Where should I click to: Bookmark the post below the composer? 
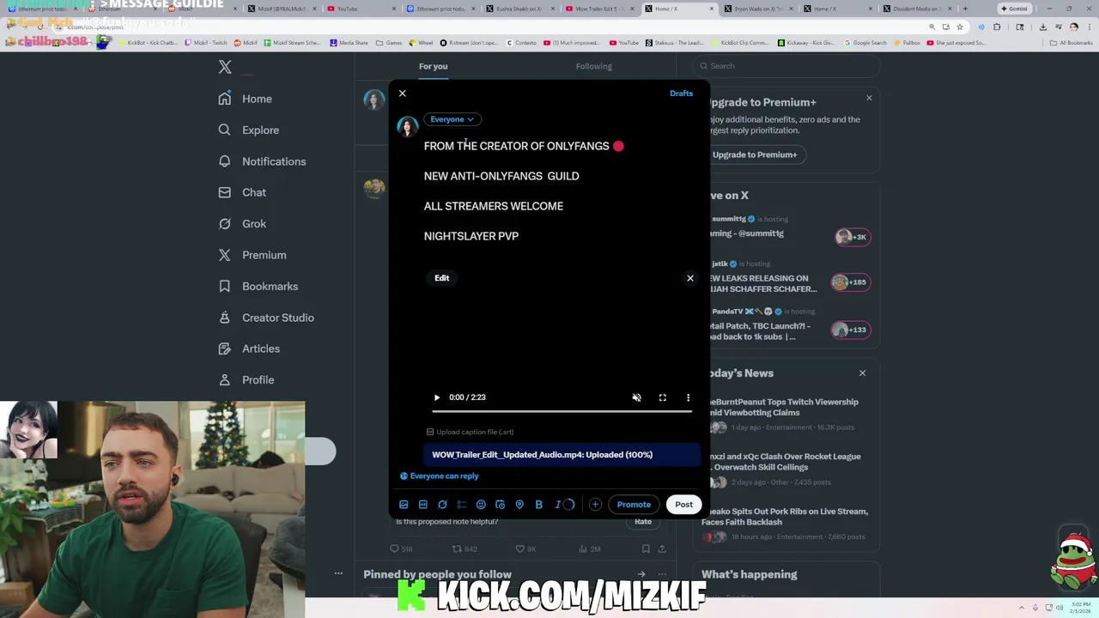point(646,548)
